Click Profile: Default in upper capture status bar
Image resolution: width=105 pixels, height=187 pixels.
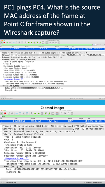point(102,99)
